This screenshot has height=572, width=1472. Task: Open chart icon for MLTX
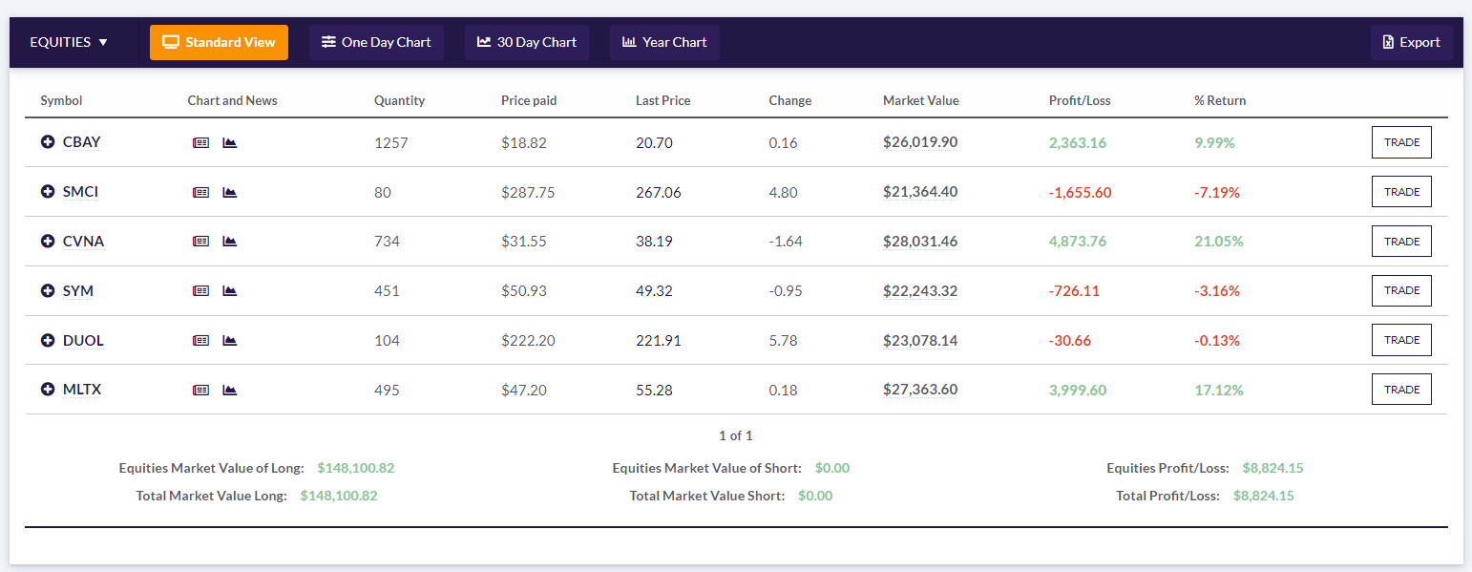click(x=230, y=390)
